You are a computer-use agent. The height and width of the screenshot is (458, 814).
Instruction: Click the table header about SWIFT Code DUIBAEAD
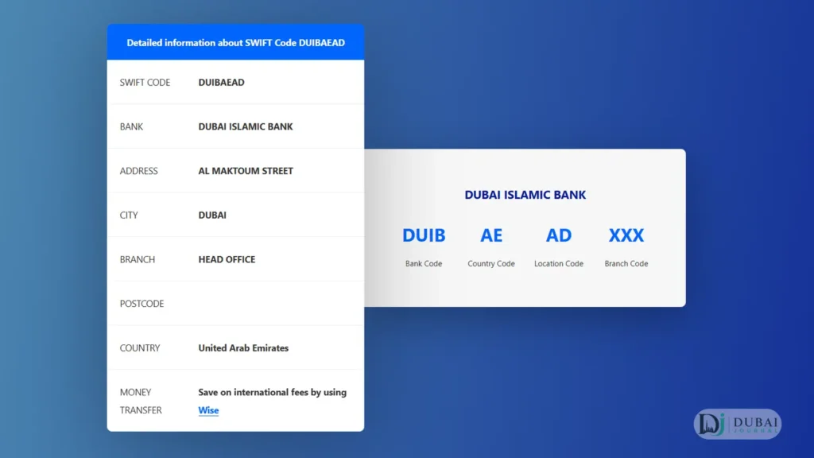point(235,43)
